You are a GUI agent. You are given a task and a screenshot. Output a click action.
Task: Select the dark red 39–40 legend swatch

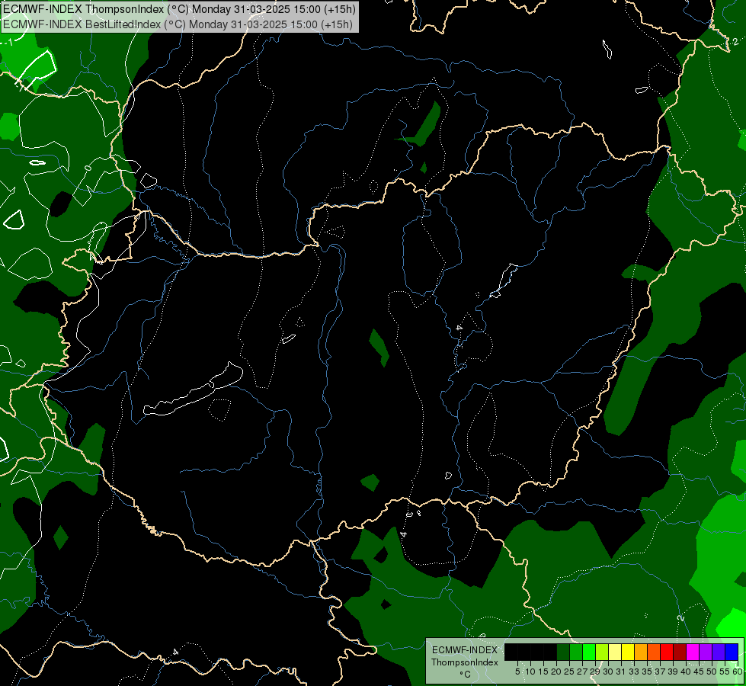tap(680, 652)
